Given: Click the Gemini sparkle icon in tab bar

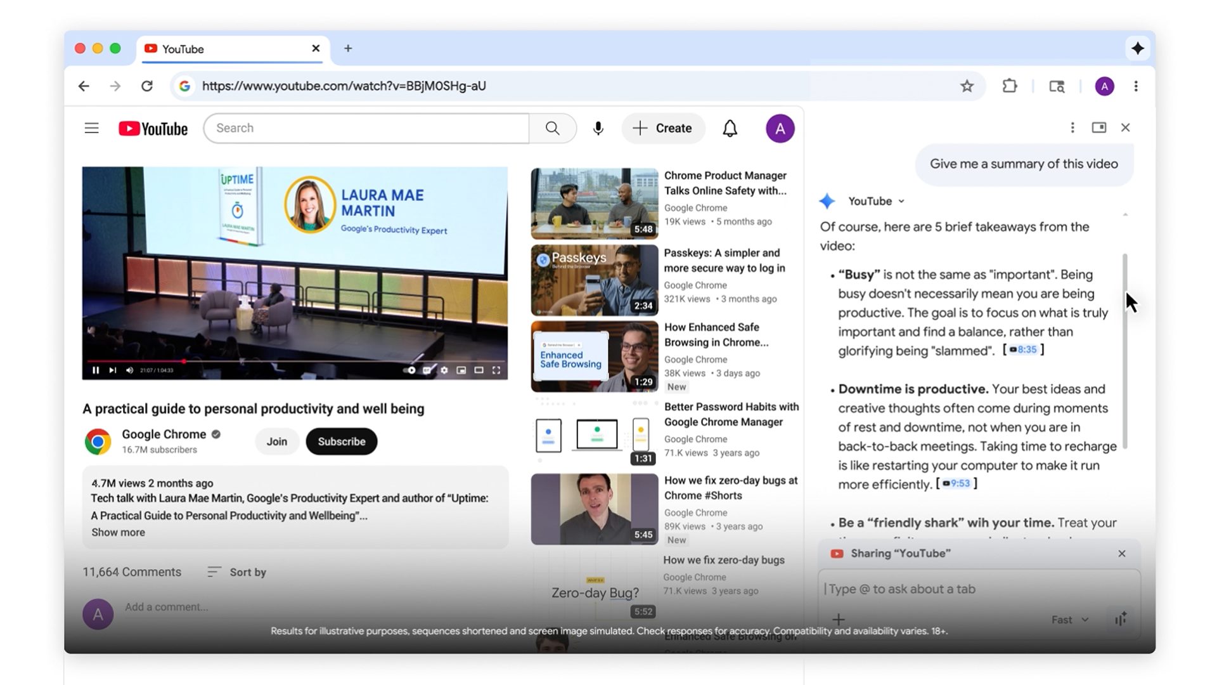Looking at the screenshot, I should 1137,49.
